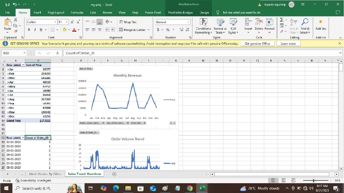Viewport: 344px width, 193px height.
Task: Click the Get genuine Office button
Action: 258,43
